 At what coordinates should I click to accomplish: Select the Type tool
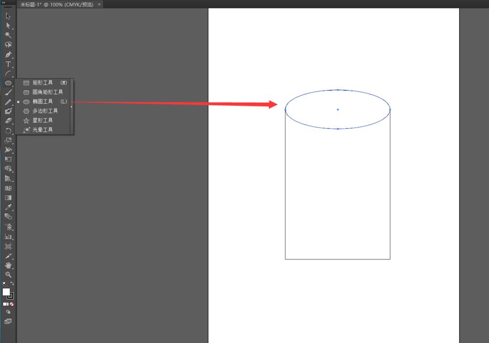click(x=8, y=64)
